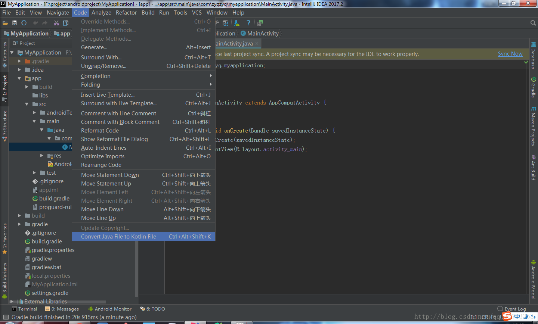Open the Captures side panel

(4, 55)
